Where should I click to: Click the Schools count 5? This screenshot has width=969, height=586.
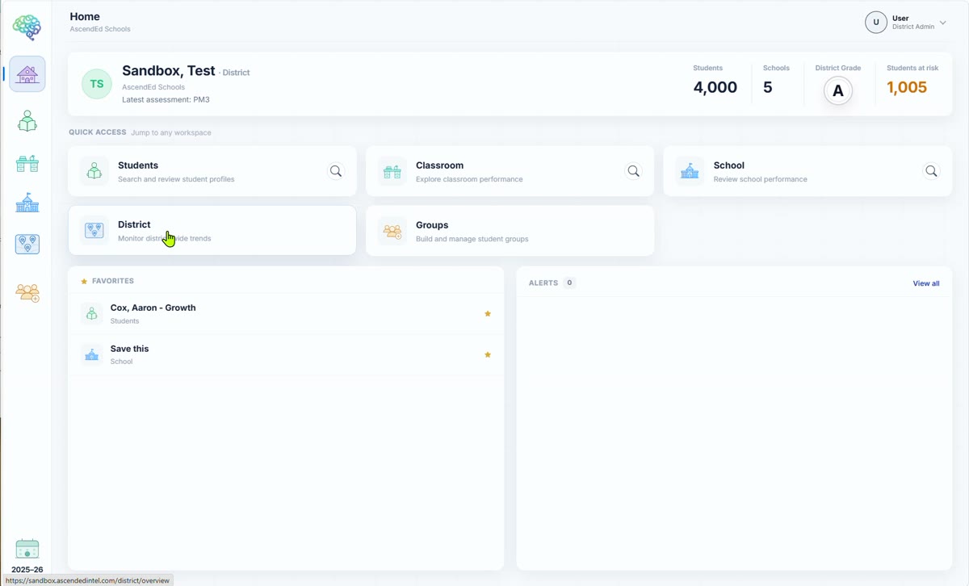[x=768, y=87]
